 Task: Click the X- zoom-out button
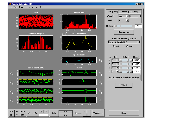pos(11,115)
